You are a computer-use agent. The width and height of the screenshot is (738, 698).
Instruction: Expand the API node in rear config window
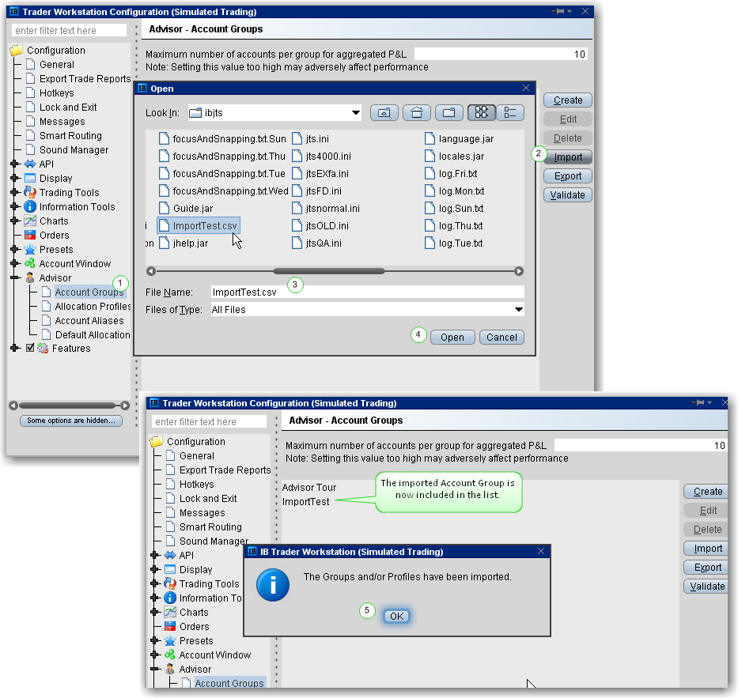[14, 164]
